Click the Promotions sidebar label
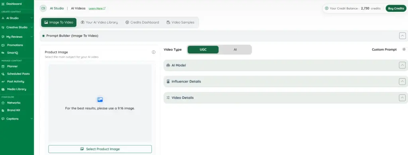The image size is (408, 155). [x=15, y=45]
